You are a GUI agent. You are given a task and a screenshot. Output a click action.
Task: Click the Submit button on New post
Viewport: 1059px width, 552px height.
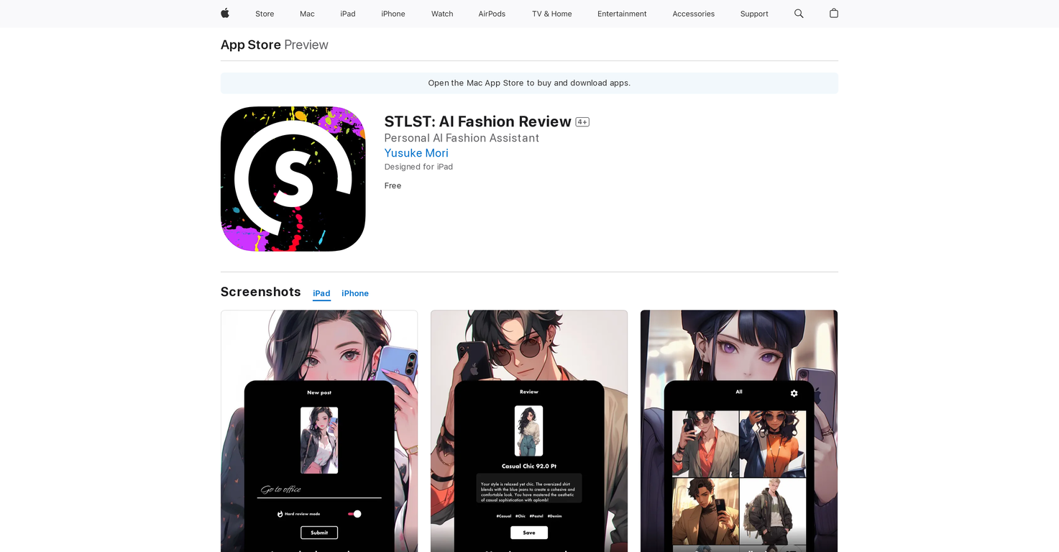[x=318, y=533]
